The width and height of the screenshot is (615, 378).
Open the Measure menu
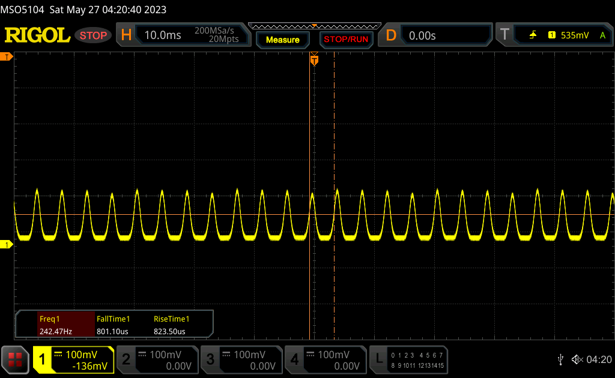pyautogui.click(x=282, y=40)
